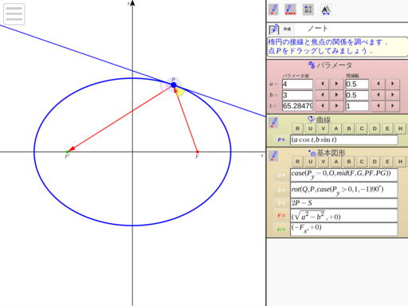Screen dimensions: 408x306
Task: Click point P on the ellipse
Action: pyautogui.click(x=174, y=85)
